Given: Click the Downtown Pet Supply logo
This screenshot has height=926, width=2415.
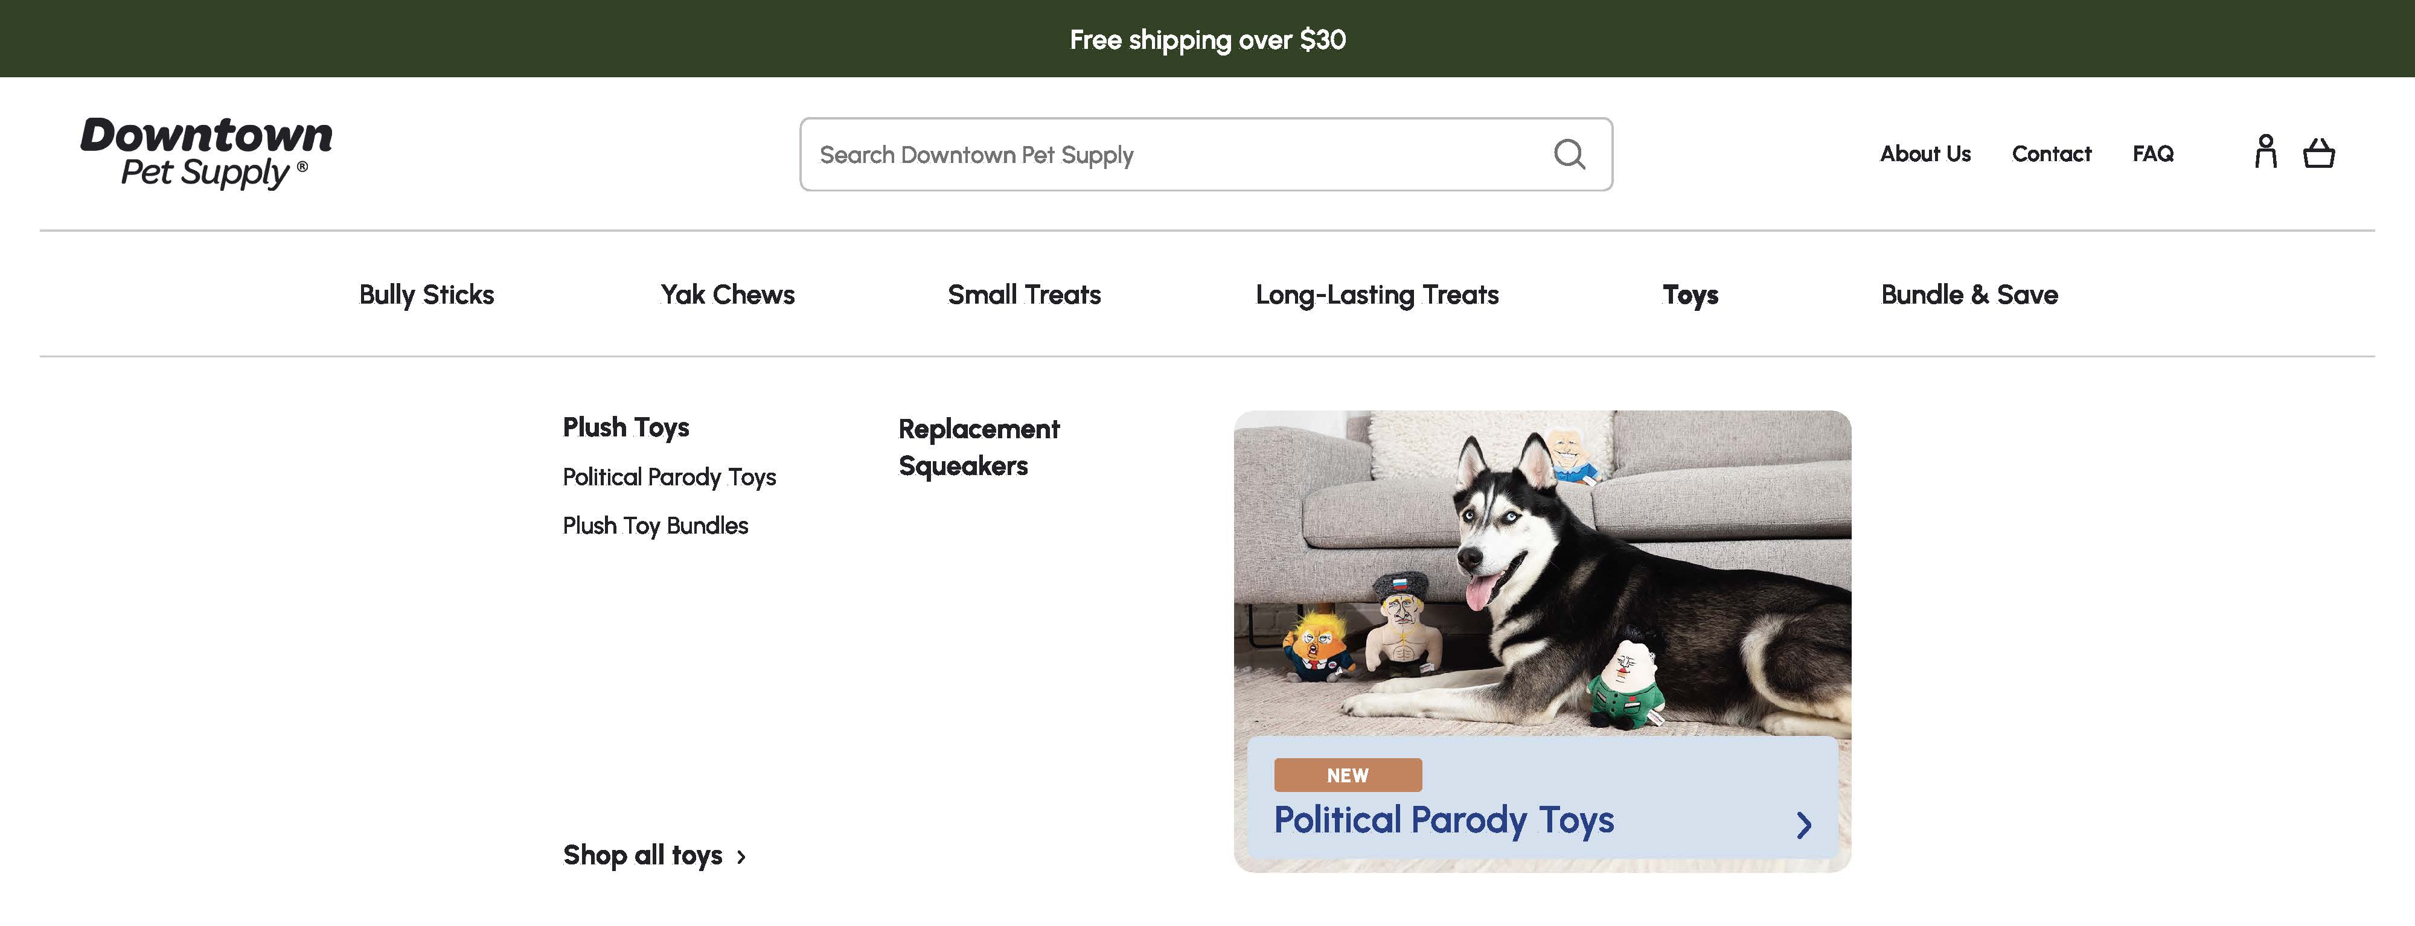Looking at the screenshot, I should [x=206, y=152].
